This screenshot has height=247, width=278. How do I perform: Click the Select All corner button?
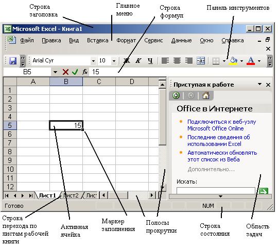coord(10,82)
